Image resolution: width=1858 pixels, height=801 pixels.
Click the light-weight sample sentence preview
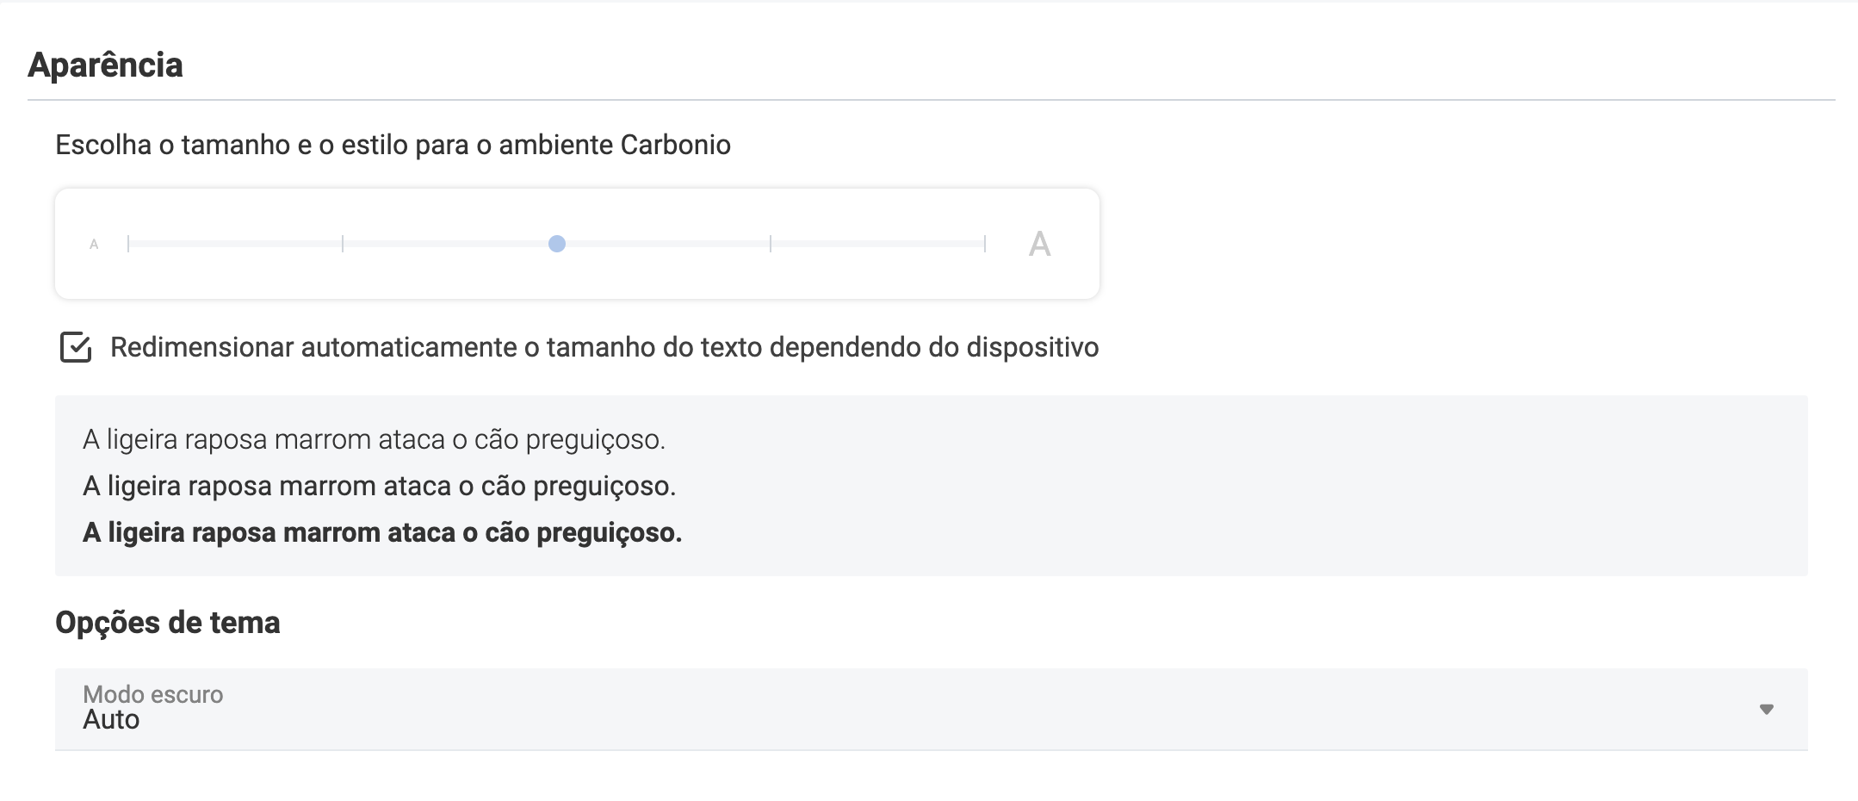click(374, 439)
